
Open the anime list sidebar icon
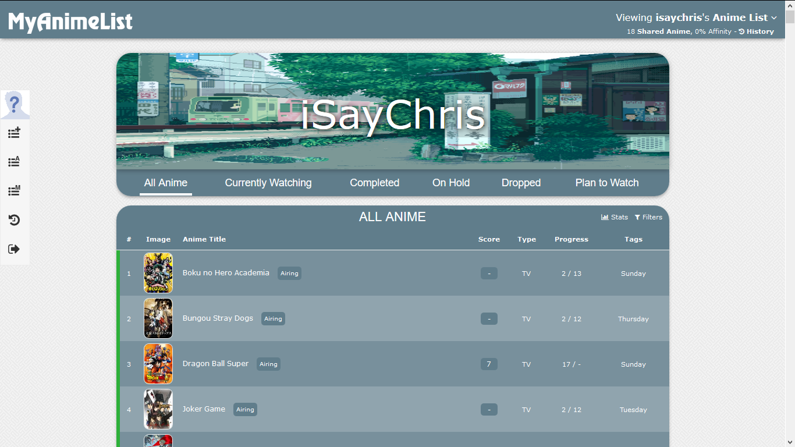pos(15,162)
